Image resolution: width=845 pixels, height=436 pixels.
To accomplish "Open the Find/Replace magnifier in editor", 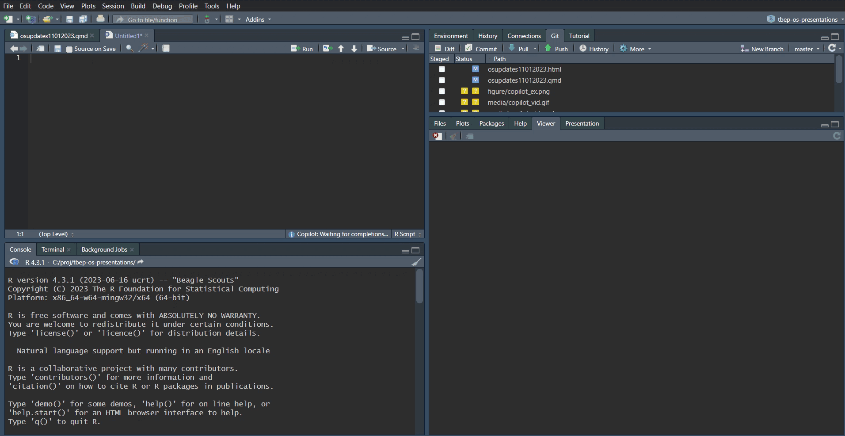I will click(x=129, y=49).
